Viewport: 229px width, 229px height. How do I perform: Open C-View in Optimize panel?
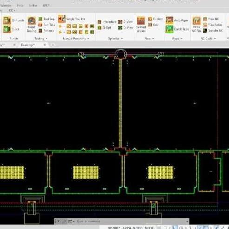[x=125, y=22]
